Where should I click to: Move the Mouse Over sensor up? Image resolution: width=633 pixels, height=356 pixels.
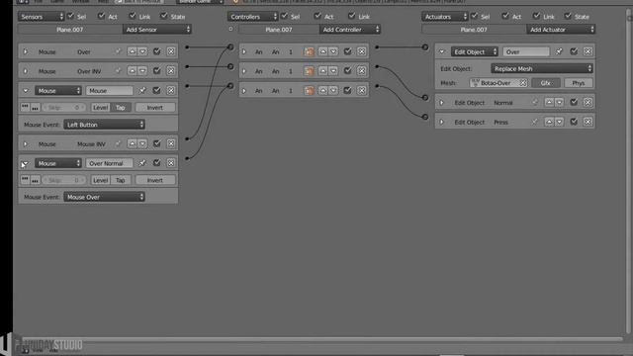click(132, 51)
